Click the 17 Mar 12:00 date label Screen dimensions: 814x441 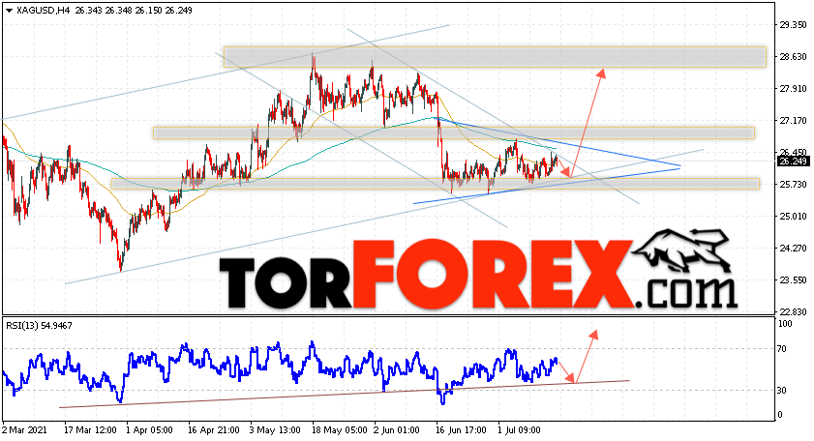tap(90, 430)
